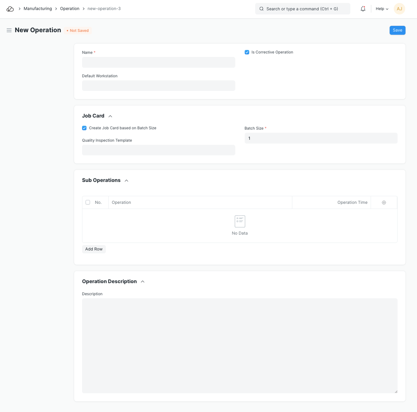The width and height of the screenshot is (417, 412).
Task: Collapse the Sub Operations section
Action: click(x=126, y=180)
